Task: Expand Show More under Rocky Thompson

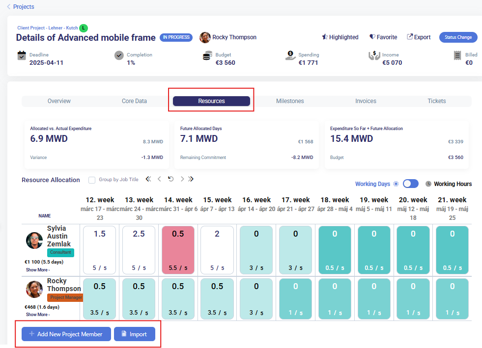Action: click(37, 315)
